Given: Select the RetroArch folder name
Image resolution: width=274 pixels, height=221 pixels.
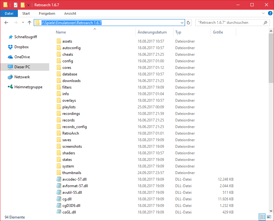Looking at the screenshot, I should click(71, 133).
